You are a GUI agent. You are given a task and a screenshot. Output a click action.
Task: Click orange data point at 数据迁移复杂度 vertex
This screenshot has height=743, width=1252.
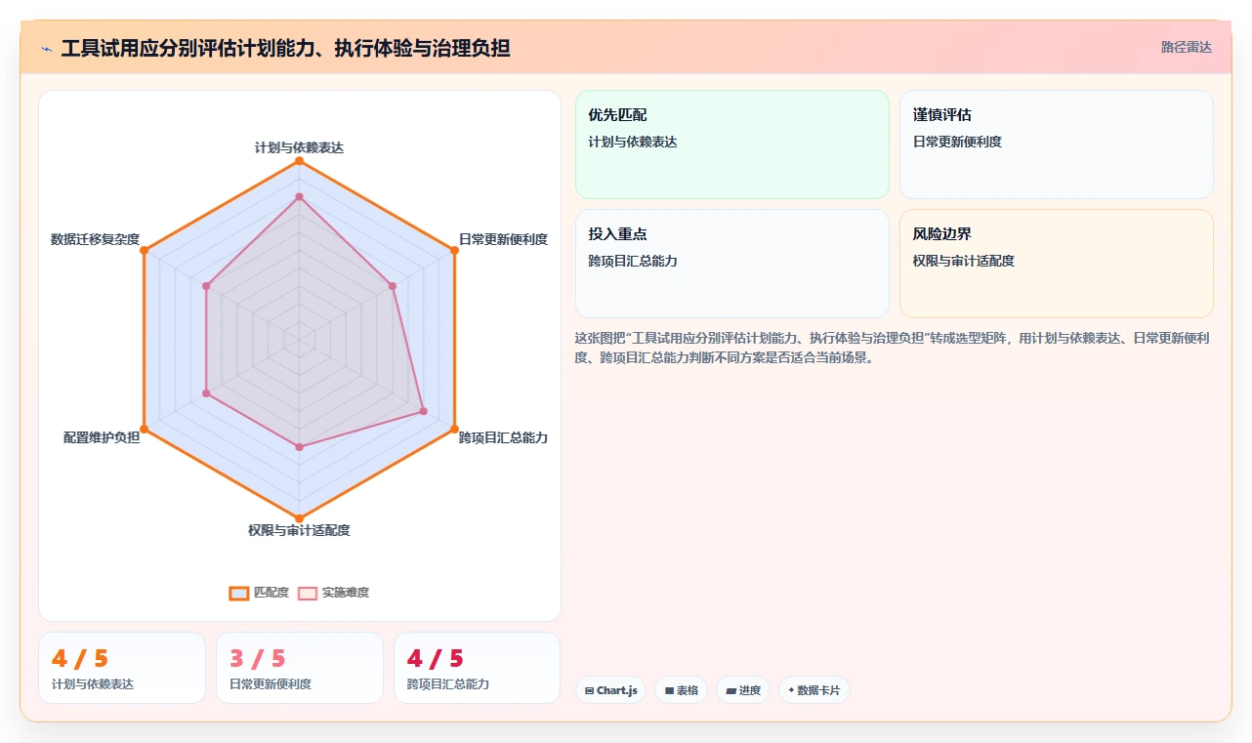[145, 251]
